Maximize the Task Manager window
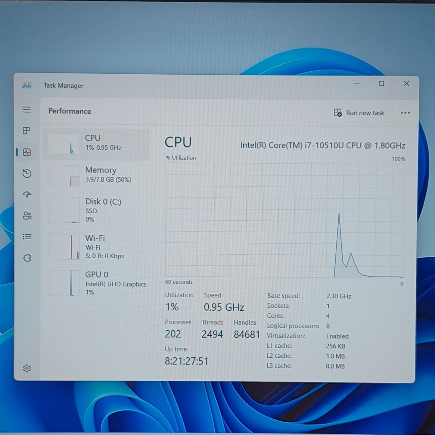The image size is (435, 435). point(381,83)
